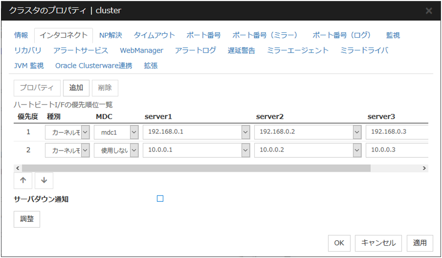Toggle the サーバダウン通知 checkbox

(160, 198)
